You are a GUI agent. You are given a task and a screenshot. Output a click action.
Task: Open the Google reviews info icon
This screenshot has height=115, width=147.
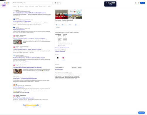point(64,67)
